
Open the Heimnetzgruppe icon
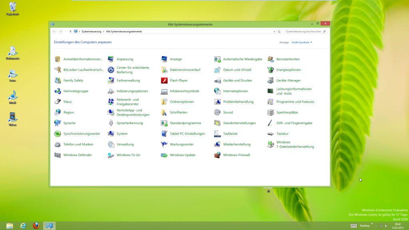(x=58, y=91)
